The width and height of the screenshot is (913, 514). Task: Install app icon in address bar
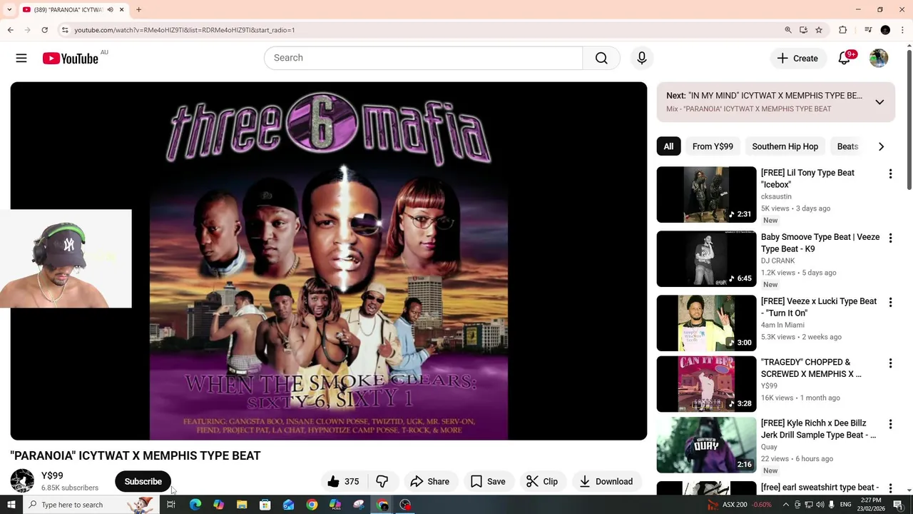[x=803, y=30]
